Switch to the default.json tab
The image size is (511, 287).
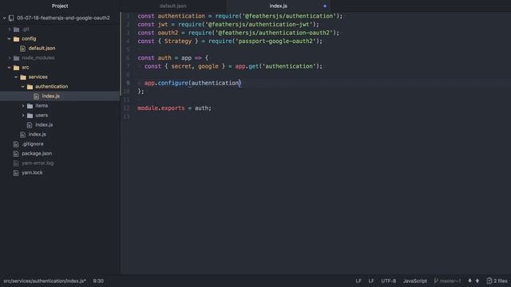click(172, 6)
